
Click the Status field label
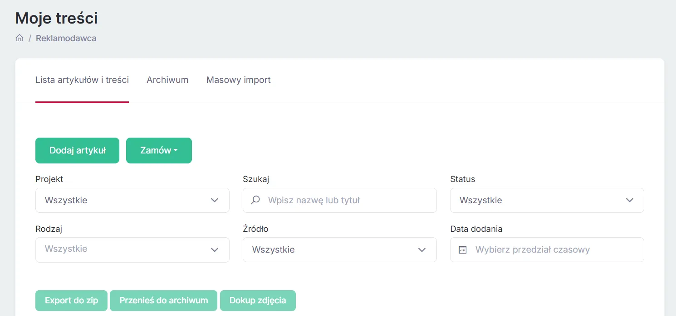463,179
